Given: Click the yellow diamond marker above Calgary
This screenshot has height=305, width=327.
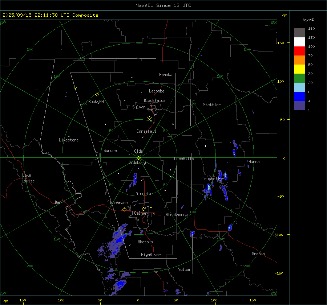Looking at the screenshot, I should click(144, 209).
